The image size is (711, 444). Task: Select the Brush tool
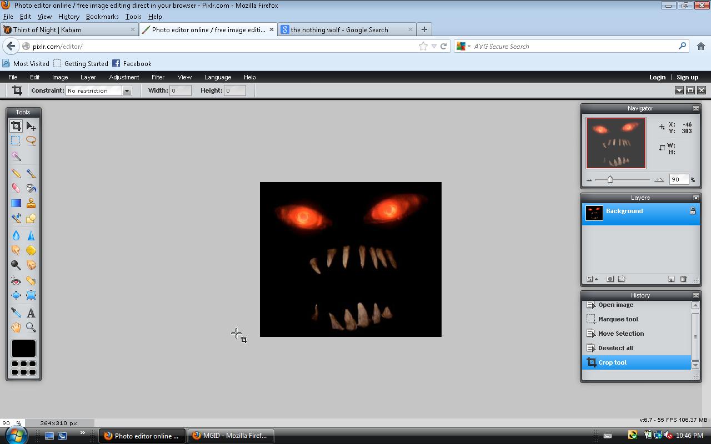point(31,174)
